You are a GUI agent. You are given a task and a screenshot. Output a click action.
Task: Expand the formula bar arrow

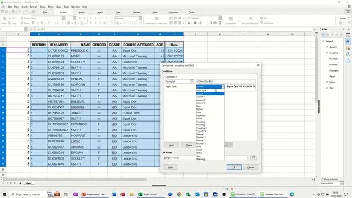point(314,29)
